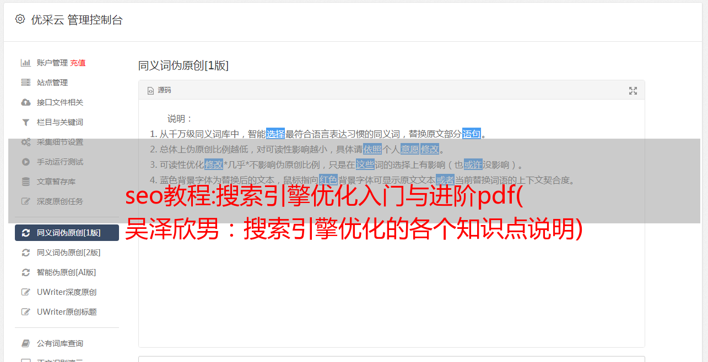Click the highlighted 红色 word
The image size is (708, 362).
pos(328,180)
